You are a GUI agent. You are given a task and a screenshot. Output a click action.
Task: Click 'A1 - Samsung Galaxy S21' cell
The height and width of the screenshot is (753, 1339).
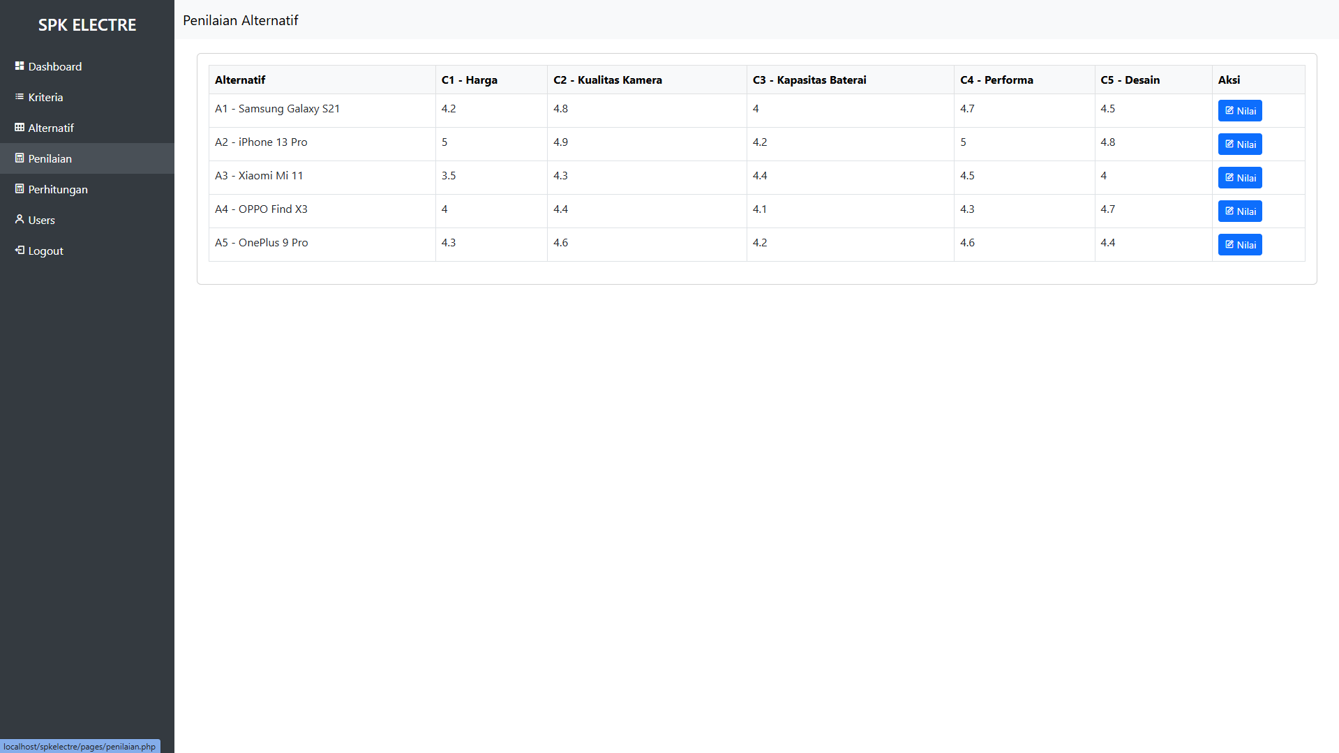tap(322, 110)
